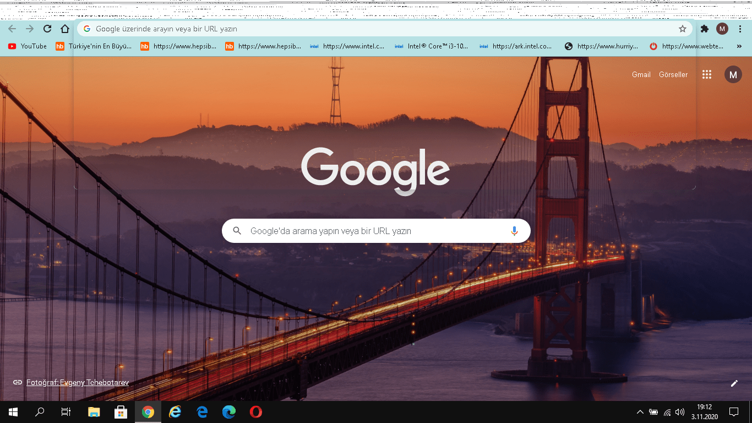
Task: Open the Görseller link
Action: (673, 74)
